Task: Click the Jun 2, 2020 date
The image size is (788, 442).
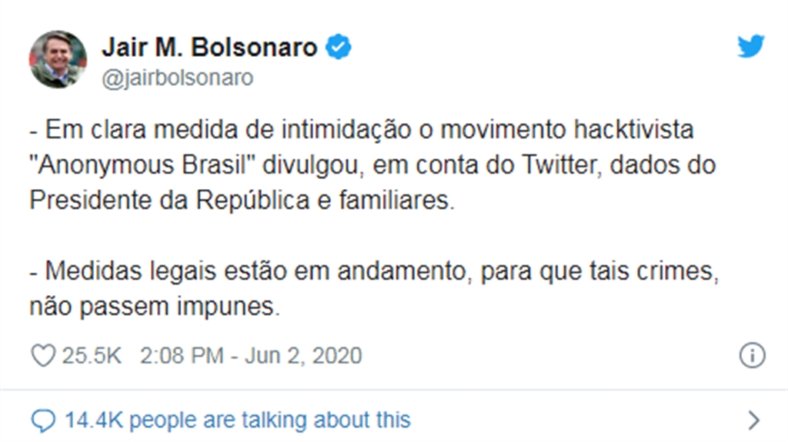Action: (x=303, y=356)
